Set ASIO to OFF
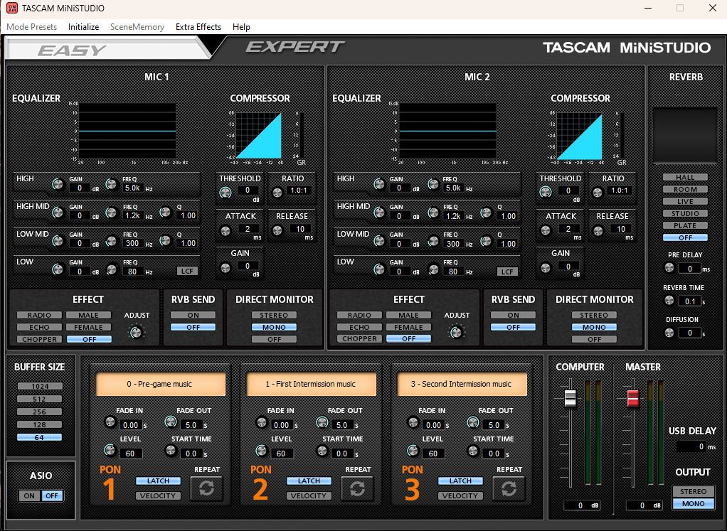The height and width of the screenshot is (531, 727). [52, 495]
